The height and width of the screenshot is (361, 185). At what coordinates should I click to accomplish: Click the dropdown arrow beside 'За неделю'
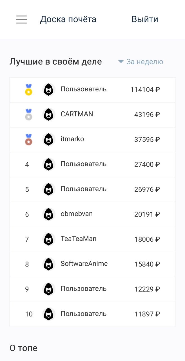(121, 62)
